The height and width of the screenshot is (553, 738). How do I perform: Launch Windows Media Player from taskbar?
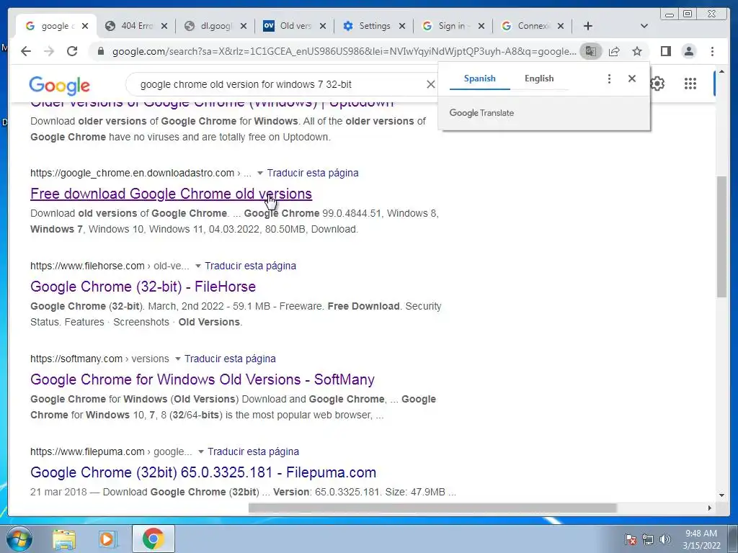[108, 539]
